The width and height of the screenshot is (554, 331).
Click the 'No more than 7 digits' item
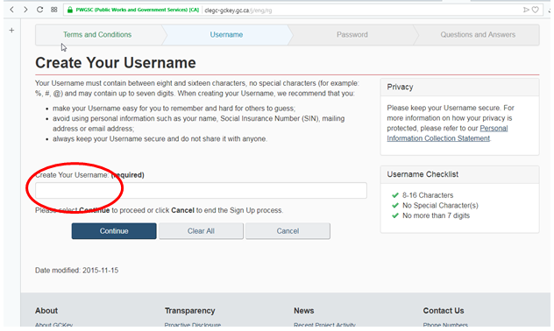click(x=436, y=215)
